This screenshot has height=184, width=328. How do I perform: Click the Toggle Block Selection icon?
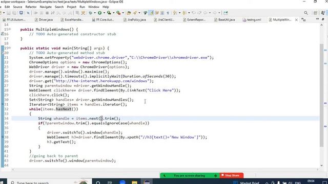[x=162, y=13]
